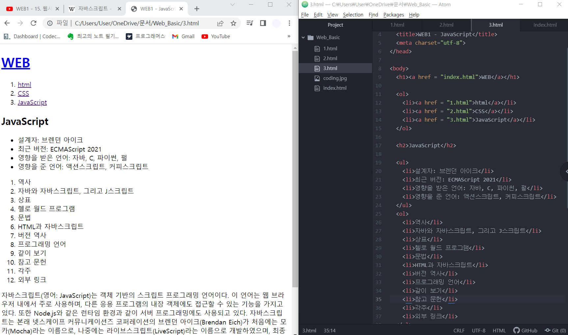Image resolution: width=568 pixels, height=335 pixels.
Task: Open the 프로그래머스 bookmark
Action: (x=145, y=36)
